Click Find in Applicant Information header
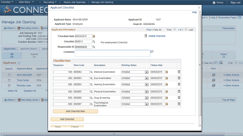Viewport: 243px width, 136px height. pyautogui.click(x=149, y=30)
